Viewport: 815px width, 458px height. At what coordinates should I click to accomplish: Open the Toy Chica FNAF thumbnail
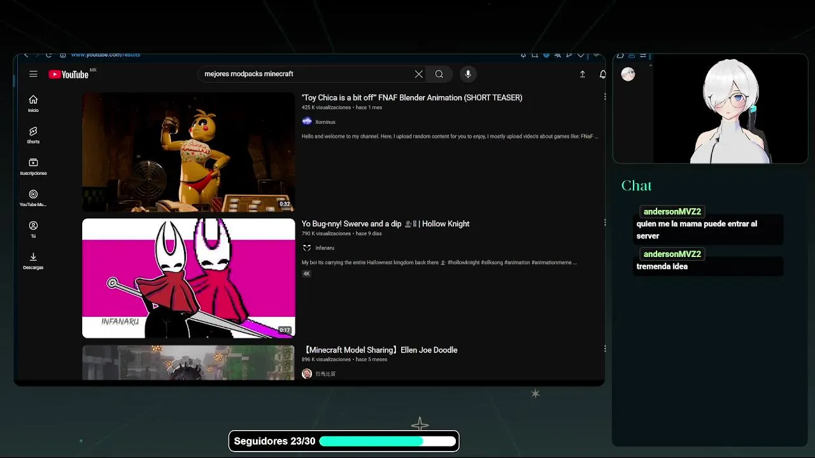tap(188, 152)
